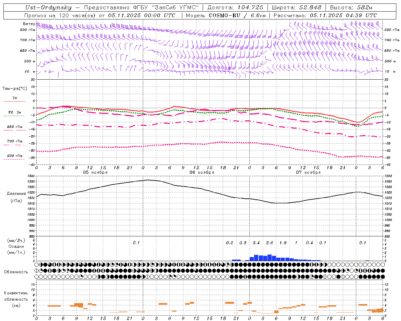Click the Осадки precipitation panel label
This screenshot has width=401, height=321.
click(x=16, y=246)
